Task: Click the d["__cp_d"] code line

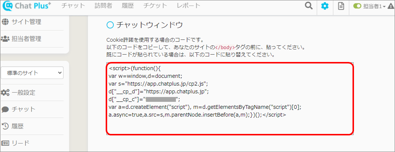Action: [x=159, y=91]
